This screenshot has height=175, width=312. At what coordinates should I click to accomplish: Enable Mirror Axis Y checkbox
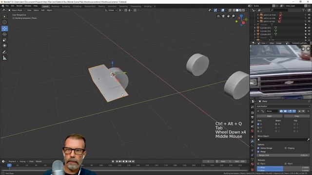(258, 127)
